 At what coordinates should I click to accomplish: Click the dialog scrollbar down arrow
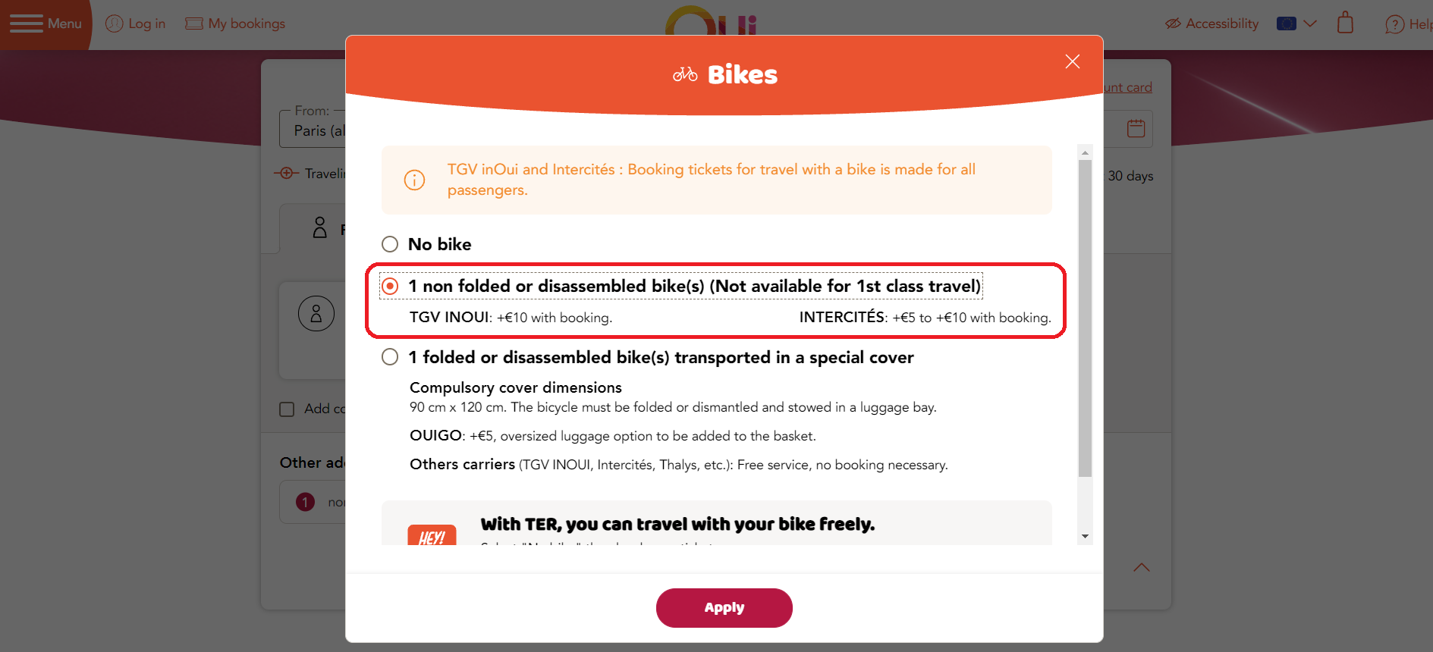[x=1085, y=537]
